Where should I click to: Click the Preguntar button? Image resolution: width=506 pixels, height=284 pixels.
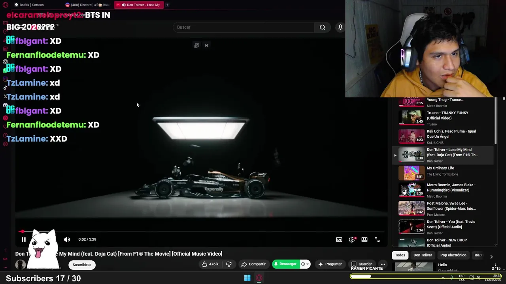tap(330, 264)
